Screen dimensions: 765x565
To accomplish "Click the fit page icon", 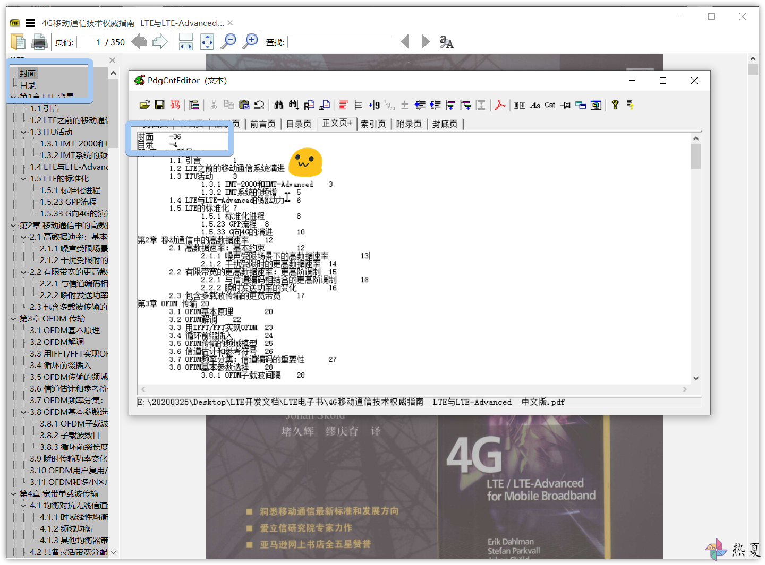I will 207,41.
